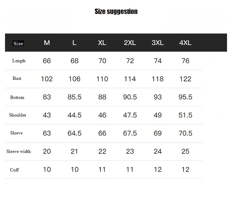232x209 pixels.
Task: Select the Size header label
Action: tap(18, 43)
